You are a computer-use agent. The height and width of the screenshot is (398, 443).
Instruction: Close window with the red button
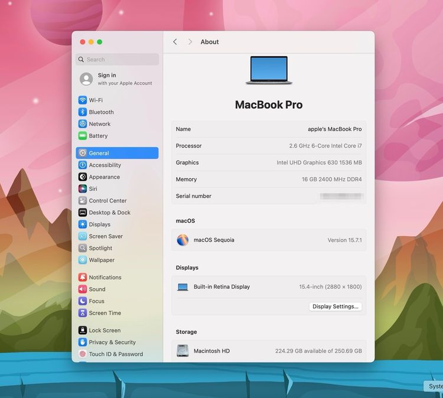pos(83,42)
